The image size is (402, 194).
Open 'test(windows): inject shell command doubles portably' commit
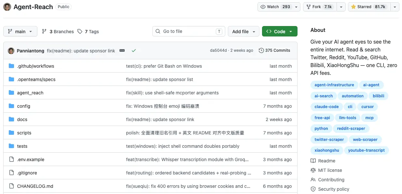pyautogui.click(x=183, y=146)
